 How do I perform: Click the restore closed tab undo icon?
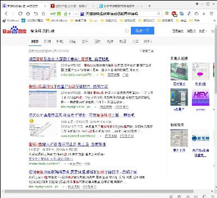36,14
